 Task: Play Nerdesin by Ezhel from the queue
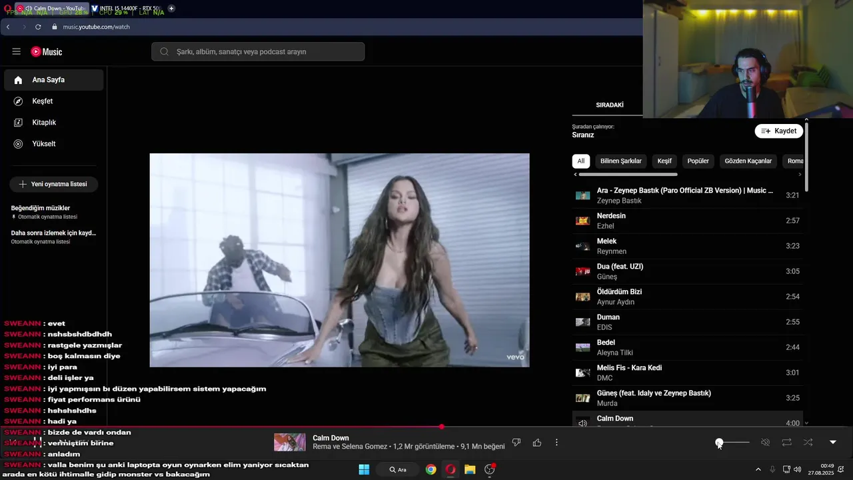click(x=688, y=221)
